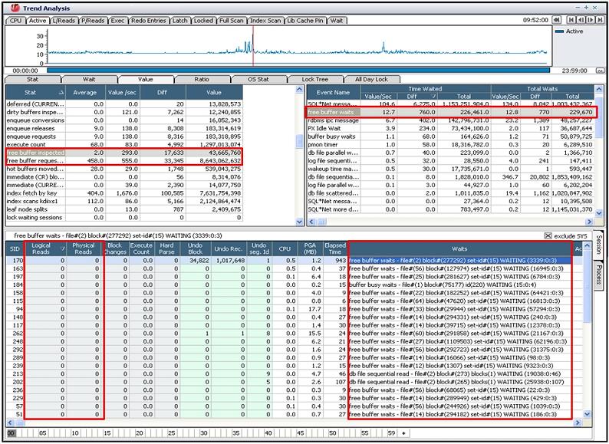Select the leaf node splits row
Screen dimensions: 609x444
click(x=124, y=209)
